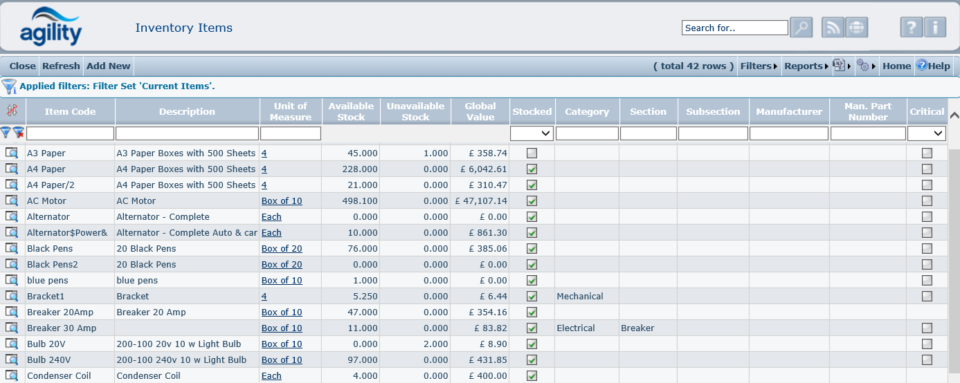
Task: Click the magnifier search button
Action: click(801, 28)
